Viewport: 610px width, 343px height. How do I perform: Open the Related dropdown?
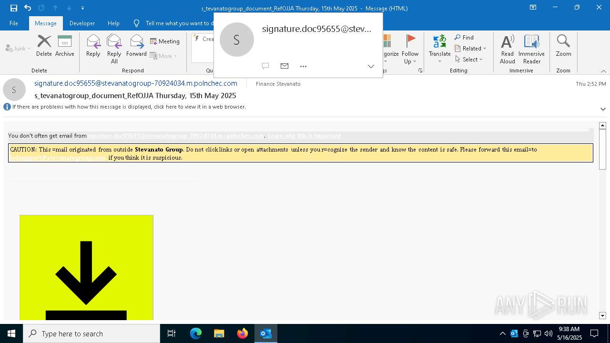pos(471,48)
